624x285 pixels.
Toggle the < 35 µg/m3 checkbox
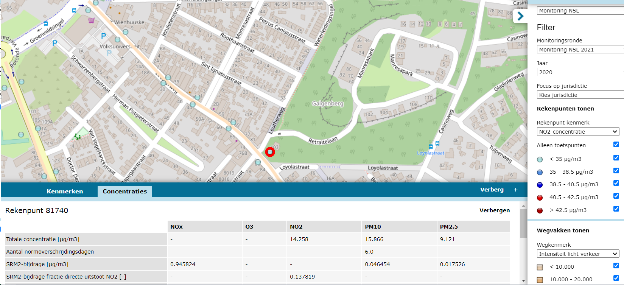(x=616, y=158)
